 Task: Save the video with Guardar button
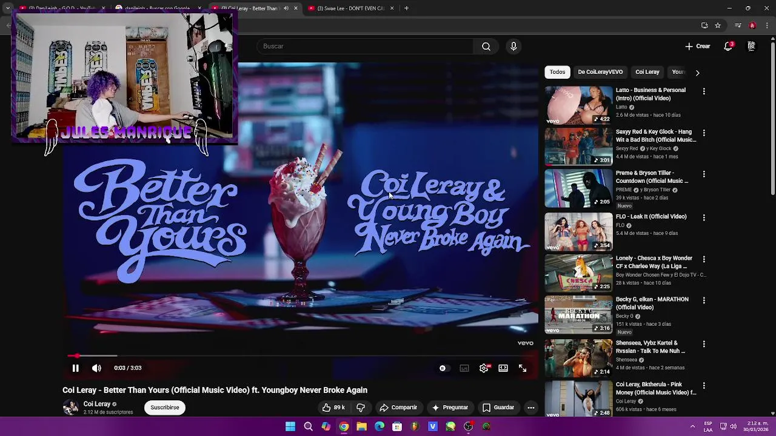pos(498,408)
